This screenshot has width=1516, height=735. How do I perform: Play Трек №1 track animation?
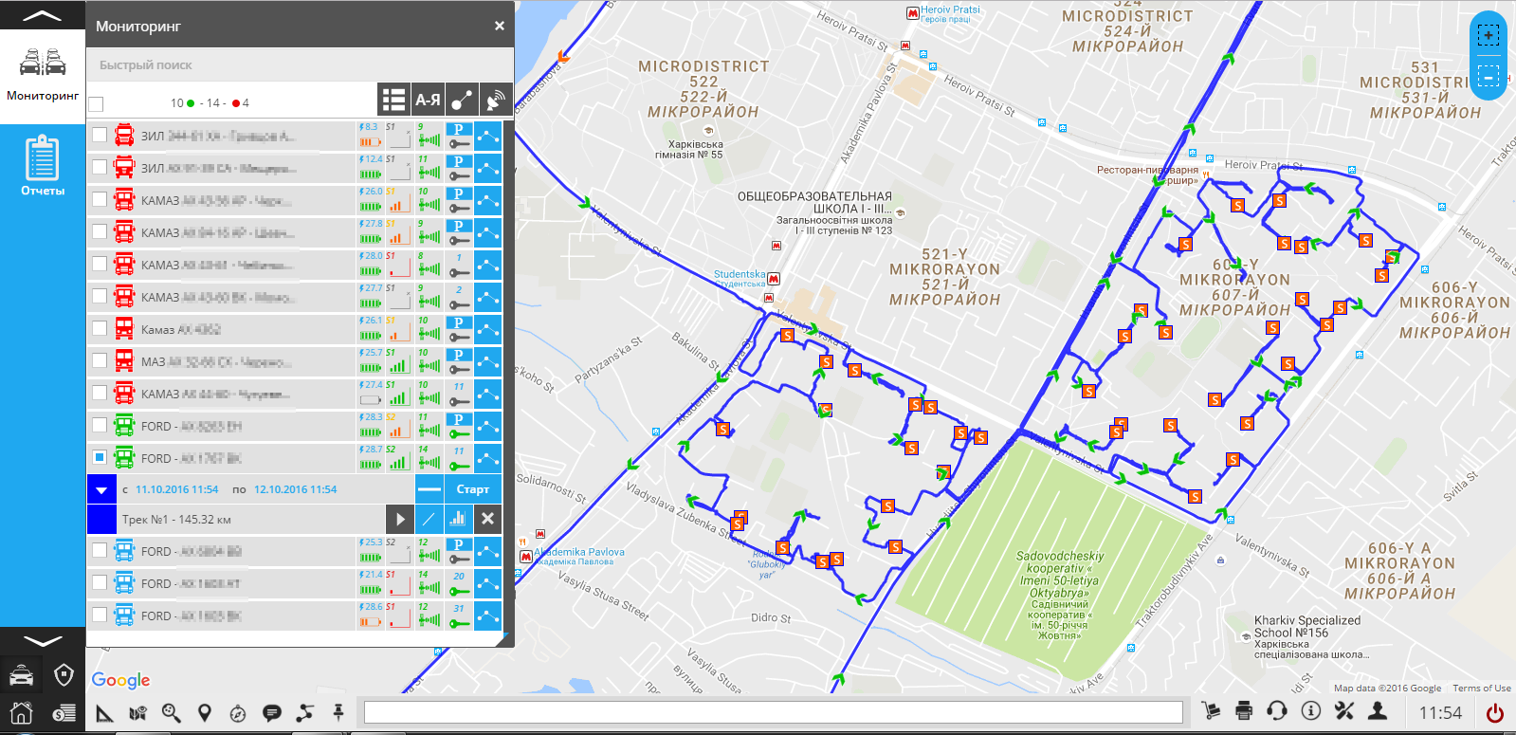400,519
